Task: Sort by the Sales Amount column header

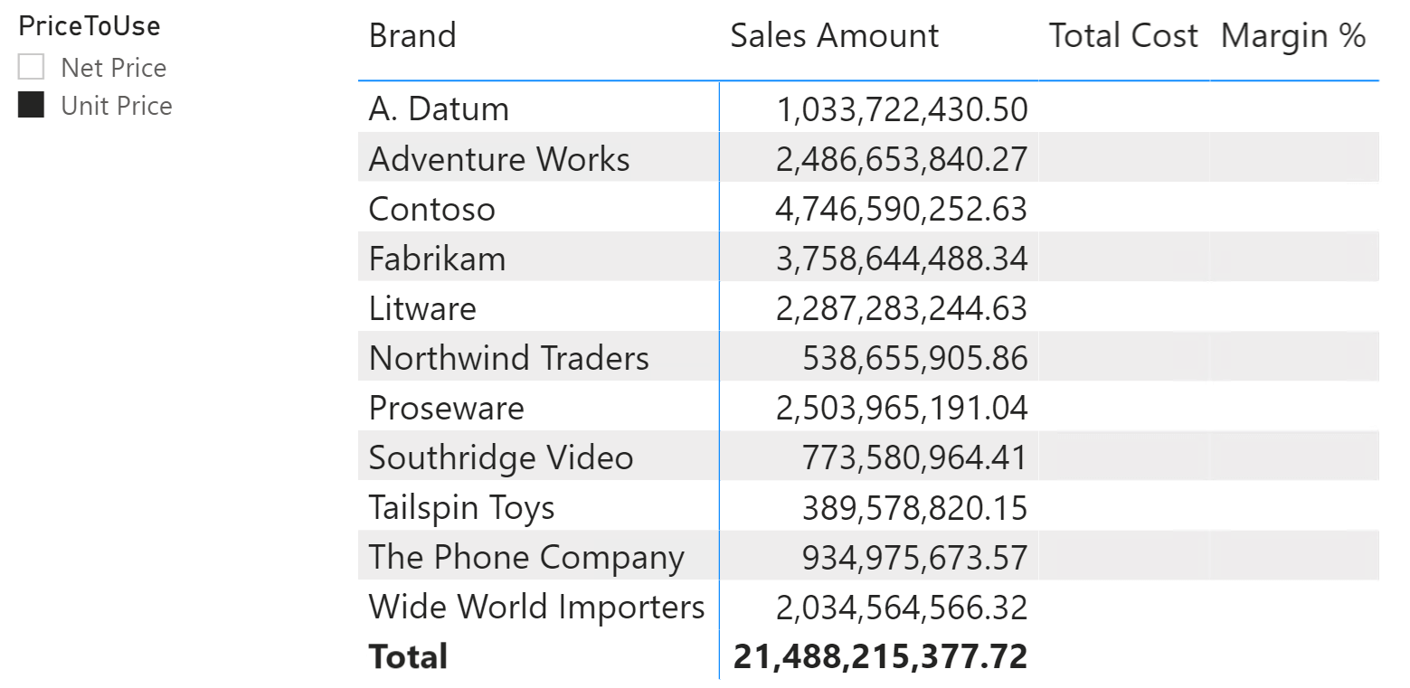Action: [835, 36]
